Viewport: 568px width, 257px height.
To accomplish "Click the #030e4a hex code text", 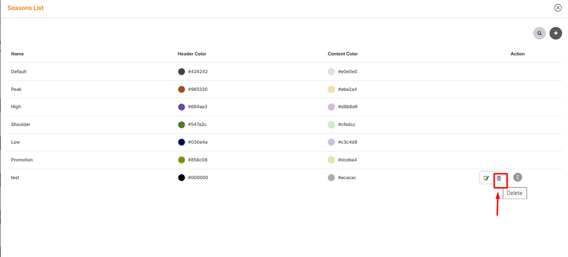I will 198,142.
